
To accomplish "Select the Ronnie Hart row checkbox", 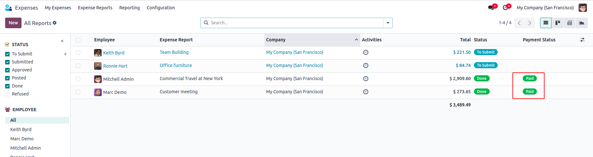I will [x=78, y=66].
